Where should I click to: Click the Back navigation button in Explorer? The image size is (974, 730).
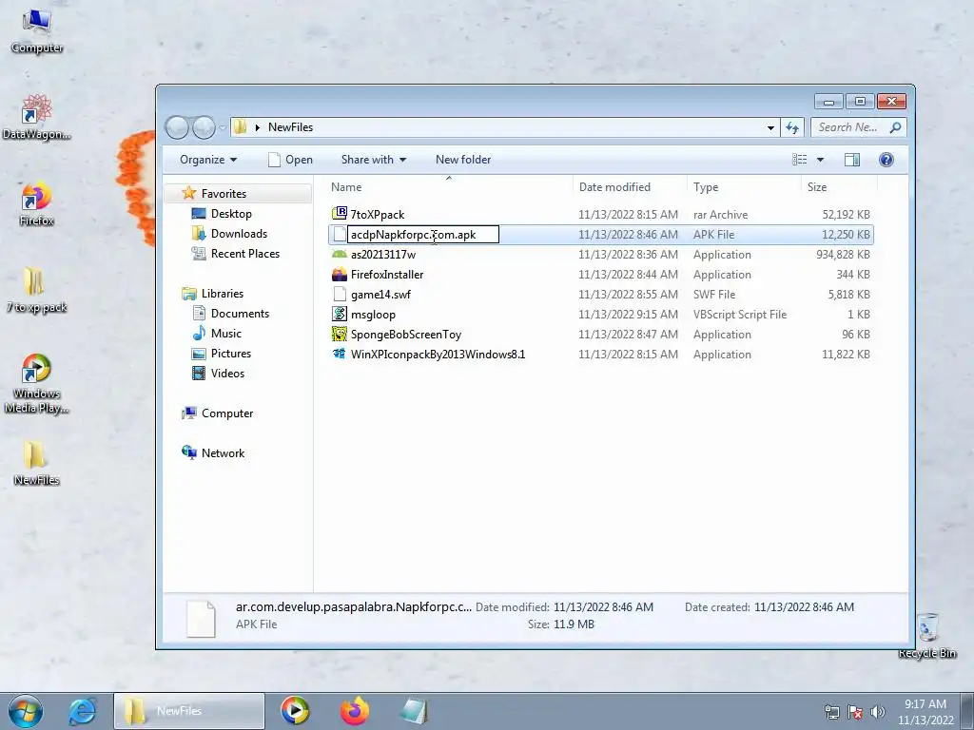[x=178, y=127]
